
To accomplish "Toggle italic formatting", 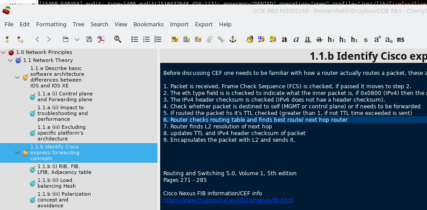I will click(x=296, y=40).
